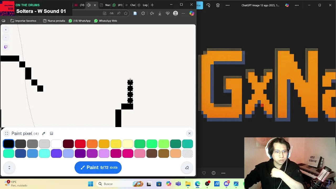The image size is (336, 189).
Task: Select the cyan color swatch
Action: coord(44,154)
